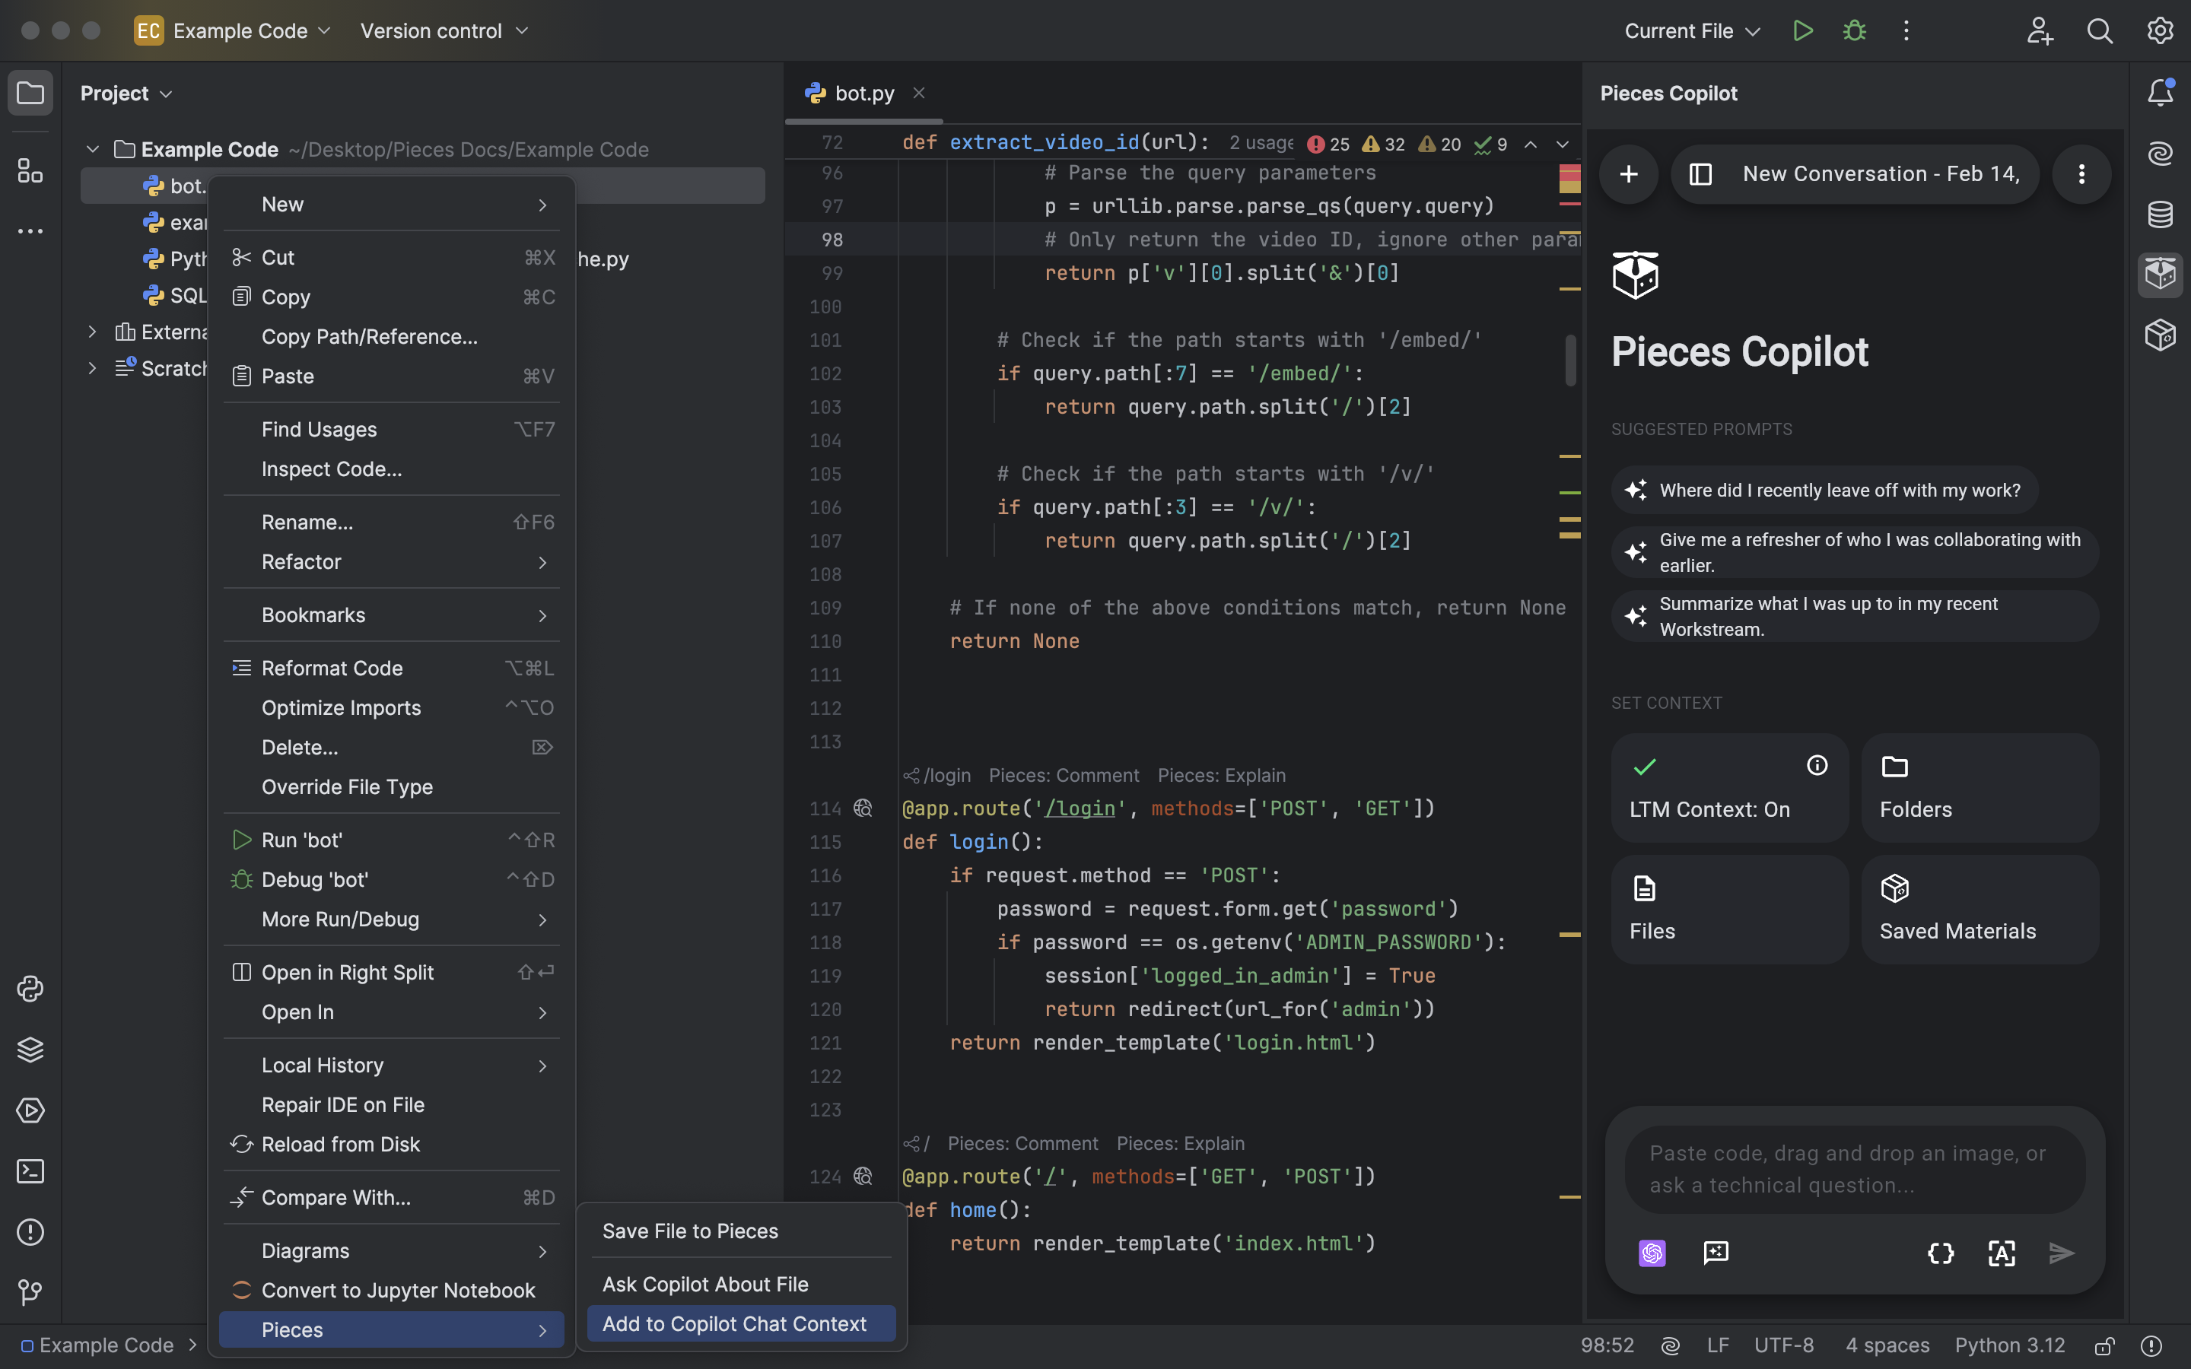This screenshot has height=1369, width=2191.
Task: Send the Copilot message with arrow icon
Action: tap(2062, 1253)
